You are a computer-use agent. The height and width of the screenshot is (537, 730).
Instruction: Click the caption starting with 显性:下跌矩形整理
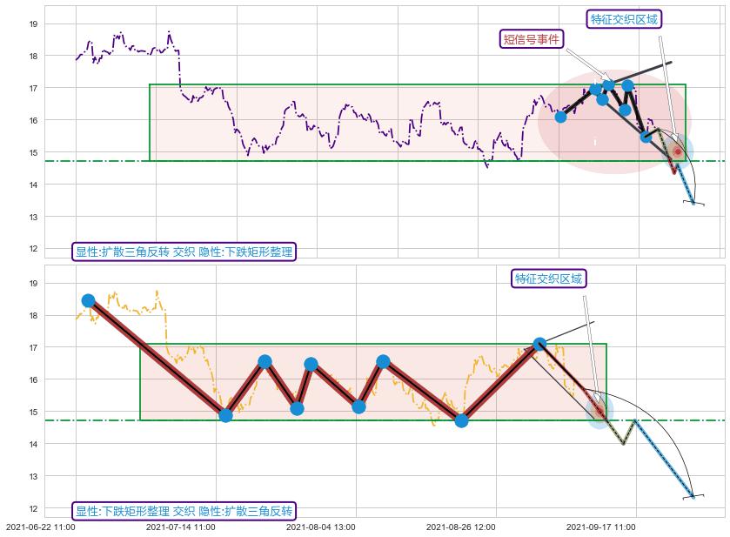pos(184,511)
